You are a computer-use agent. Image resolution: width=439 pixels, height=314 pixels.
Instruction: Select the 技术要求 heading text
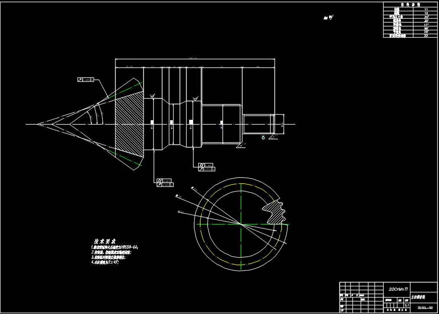click(x=105, y=241)
